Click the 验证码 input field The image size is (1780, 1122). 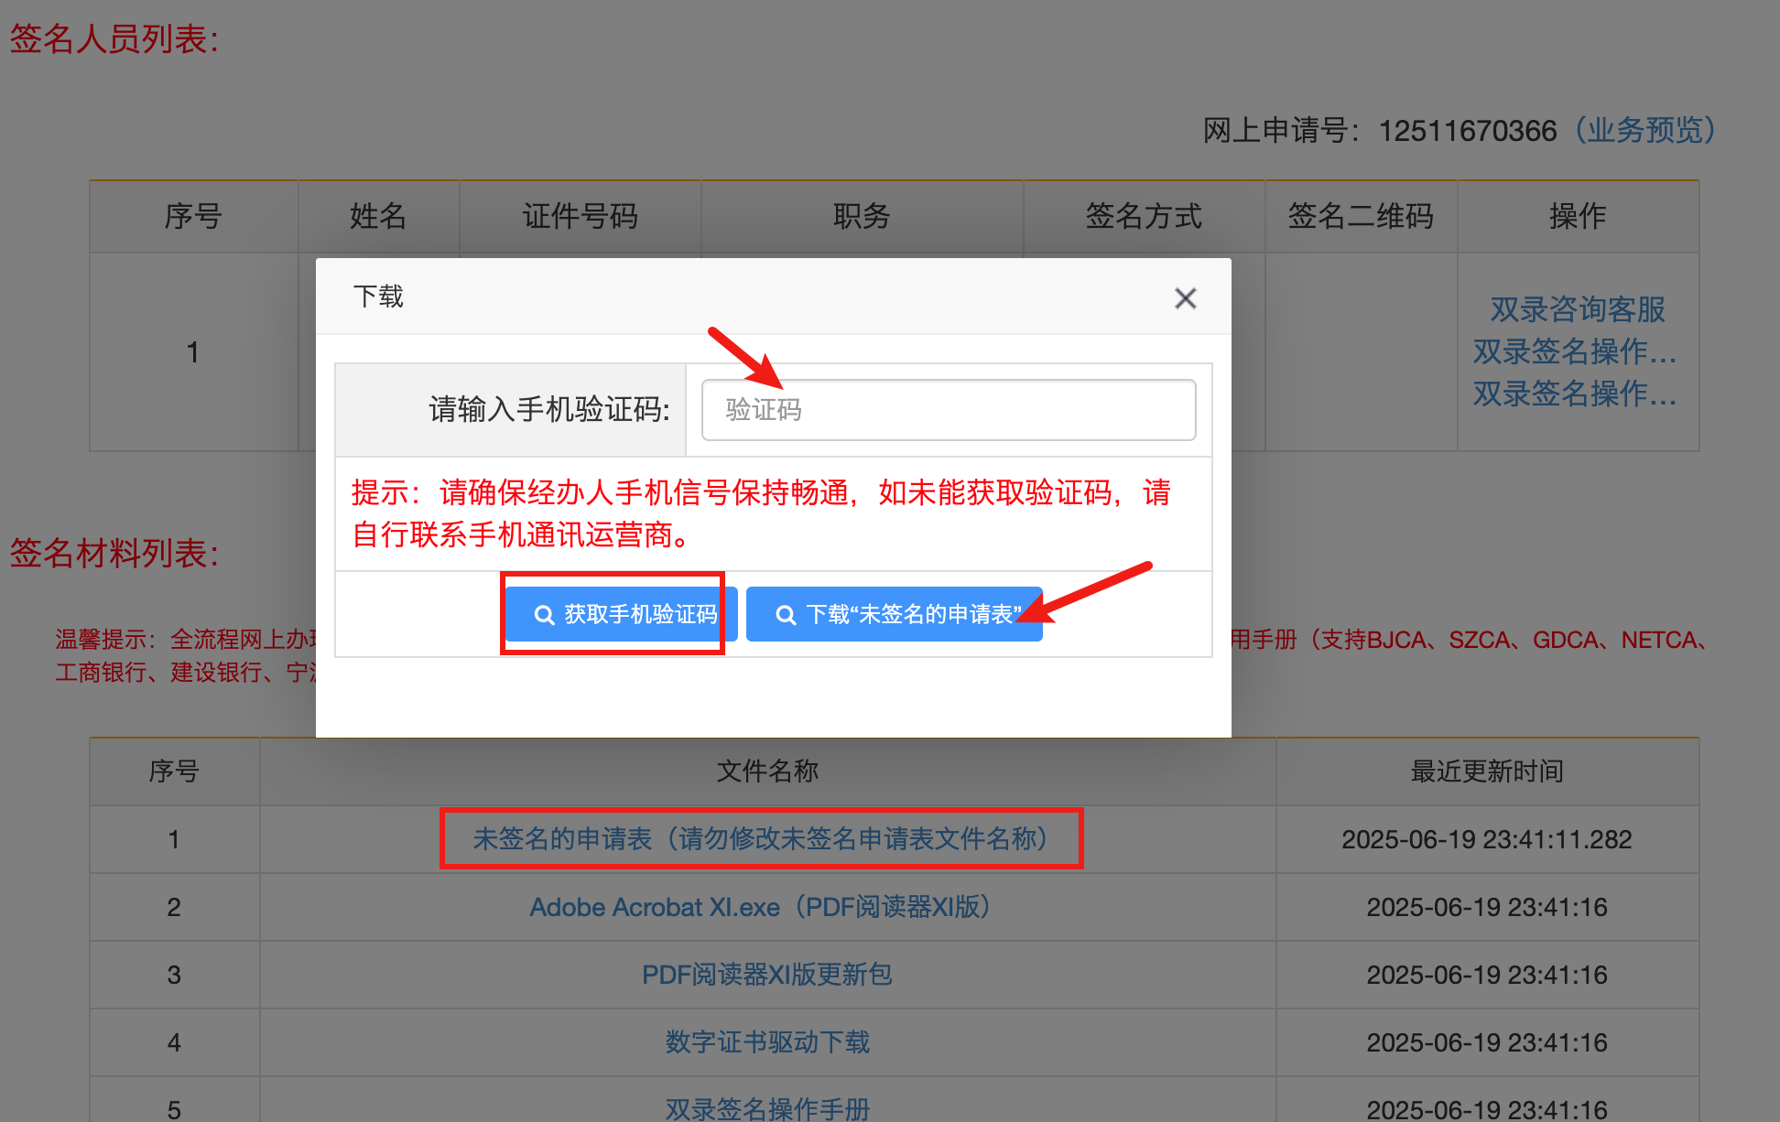click(949, 410)
